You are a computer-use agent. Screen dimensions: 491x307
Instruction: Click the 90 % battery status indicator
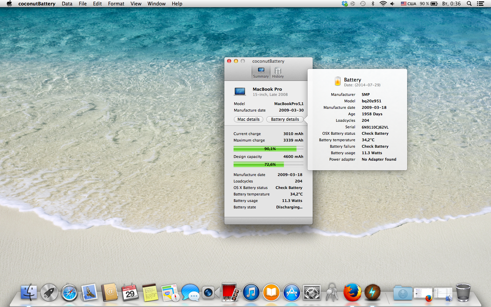(429, 4)
